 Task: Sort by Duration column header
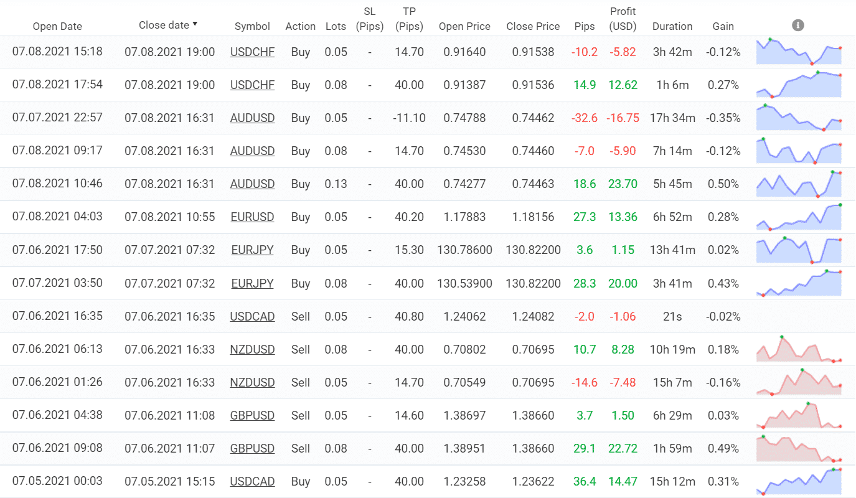tap(672, 26)
